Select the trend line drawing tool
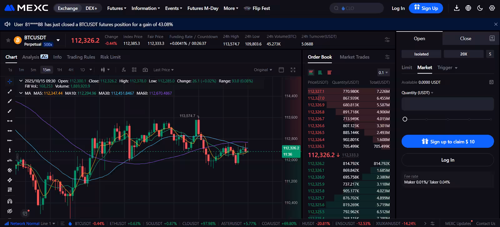 click(10, 91)
